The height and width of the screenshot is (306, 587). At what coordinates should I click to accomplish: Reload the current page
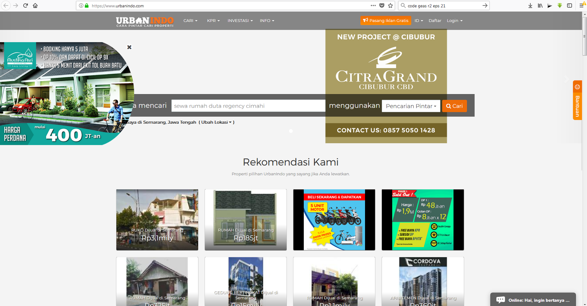pos(25,5)
